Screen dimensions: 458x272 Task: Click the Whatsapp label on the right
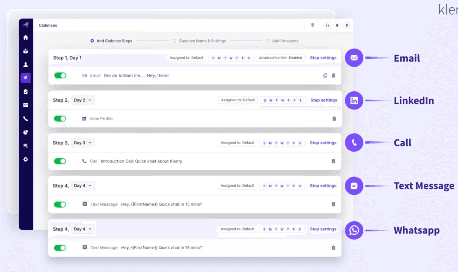[x=416, y=230]
